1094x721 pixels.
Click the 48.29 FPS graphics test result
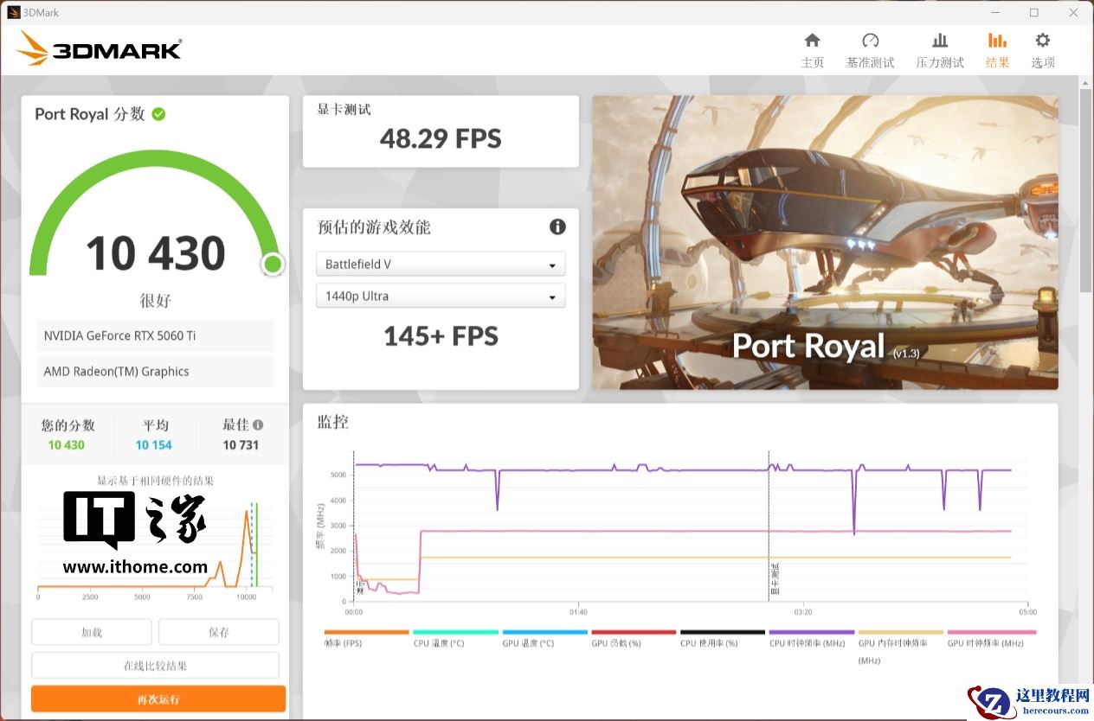(441, 138)
